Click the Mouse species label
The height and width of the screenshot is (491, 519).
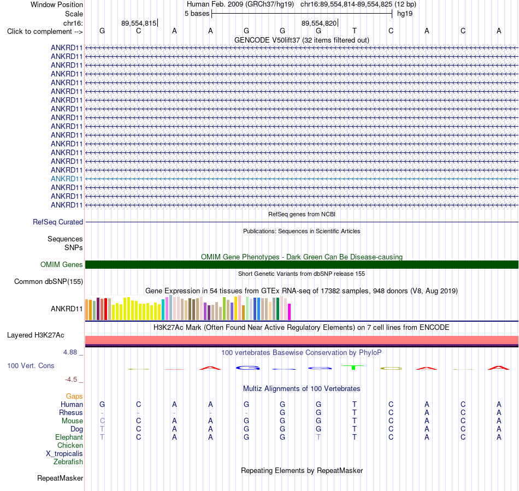pyautogui.click(x=72, y=421)
